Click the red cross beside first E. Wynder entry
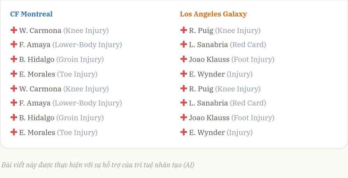 coord(183,74)
